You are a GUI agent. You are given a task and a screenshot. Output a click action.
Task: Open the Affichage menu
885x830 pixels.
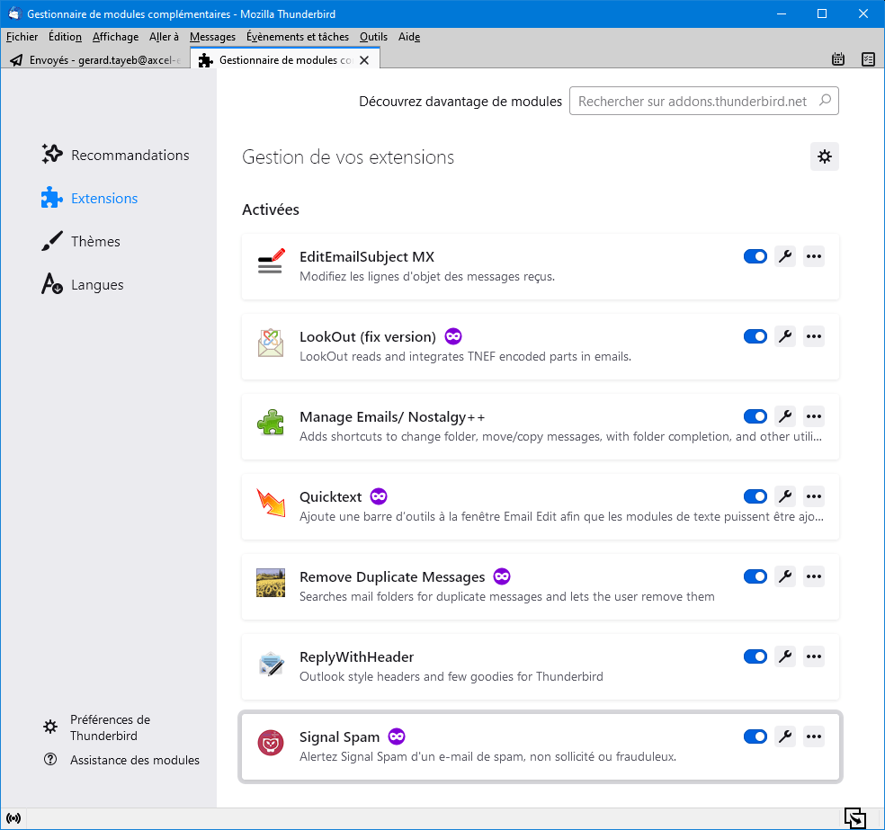[116, 37]
